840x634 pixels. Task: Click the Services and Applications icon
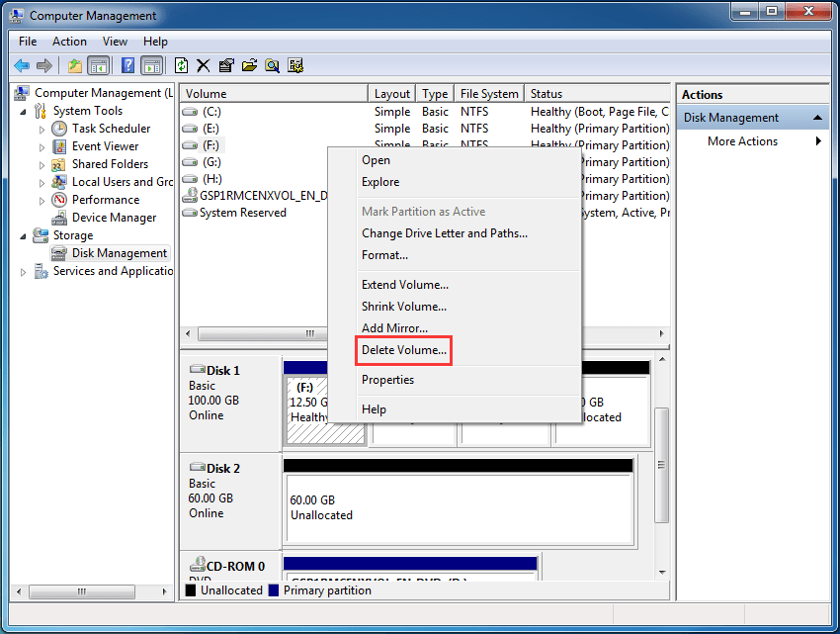(41, 271)
